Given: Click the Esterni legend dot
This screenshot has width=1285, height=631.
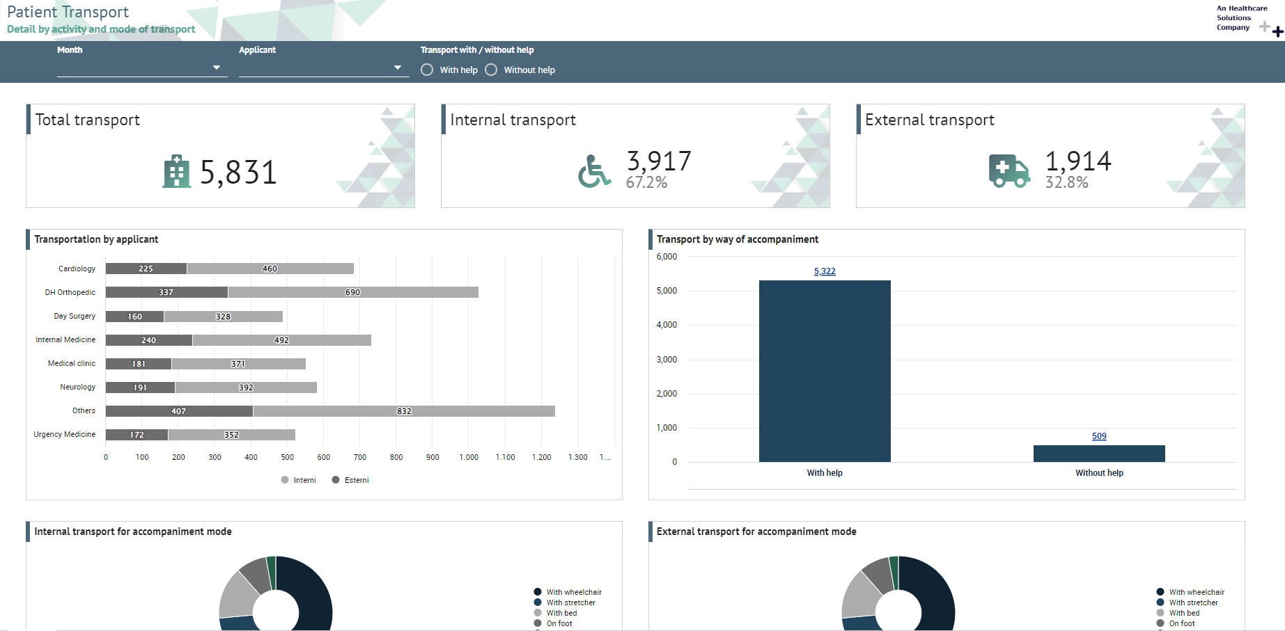Looking at the screenshot, I should click(336, 480).
